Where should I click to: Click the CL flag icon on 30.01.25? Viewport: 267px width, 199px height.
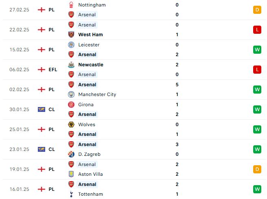[42, 109]
